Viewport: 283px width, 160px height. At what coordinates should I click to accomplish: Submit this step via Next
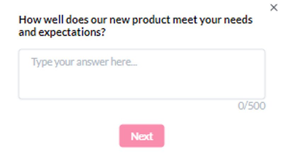pyautogui.click(x=141, y=136)
